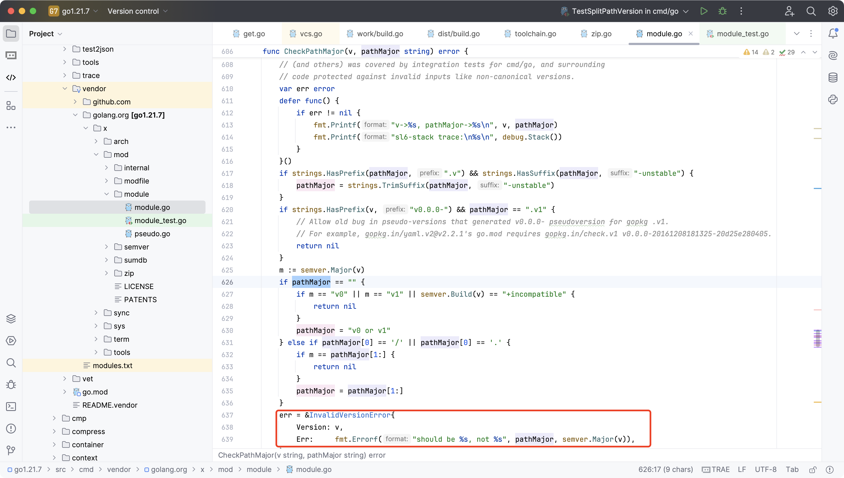This screenshot has height=478, width=844.
Task: Go to previous highlighted problem arrow
Action: [x=803, y=52]
